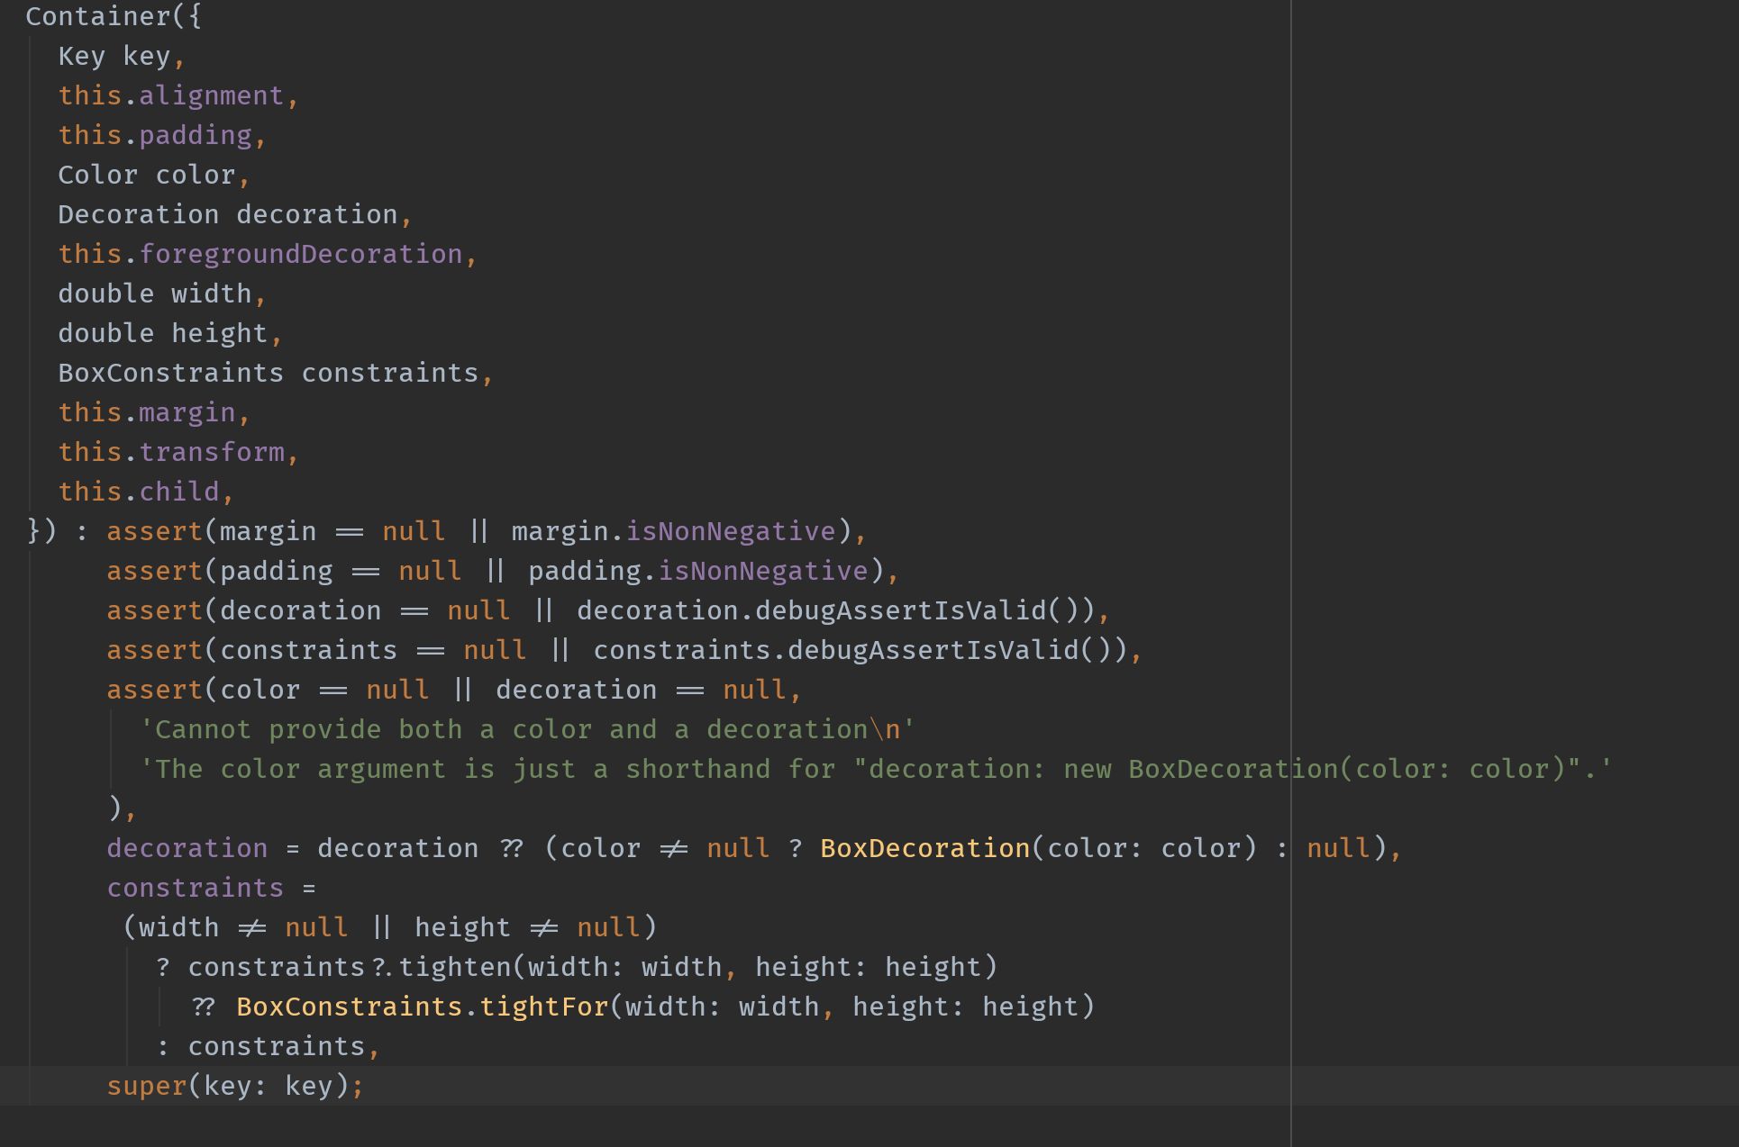This screenshot has width=1739, height=1147.
Task: Click the double height parameter
Action: pyautogui.click(x=162, y=333)
